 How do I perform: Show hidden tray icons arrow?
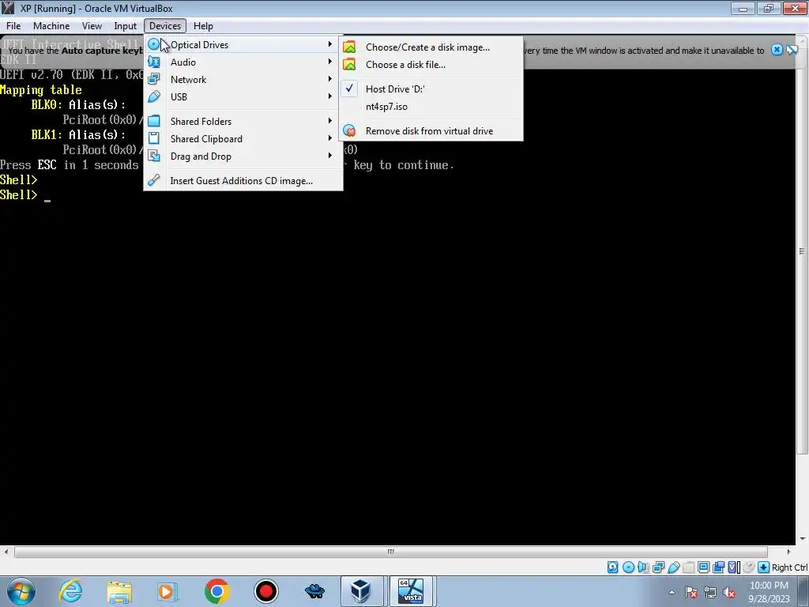click(672, 592)
